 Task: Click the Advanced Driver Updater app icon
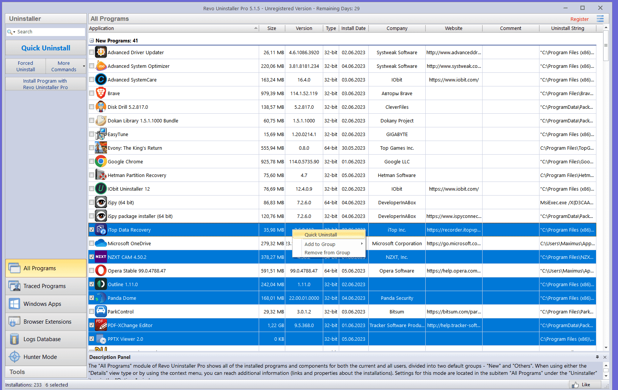[x=101, y=52]
